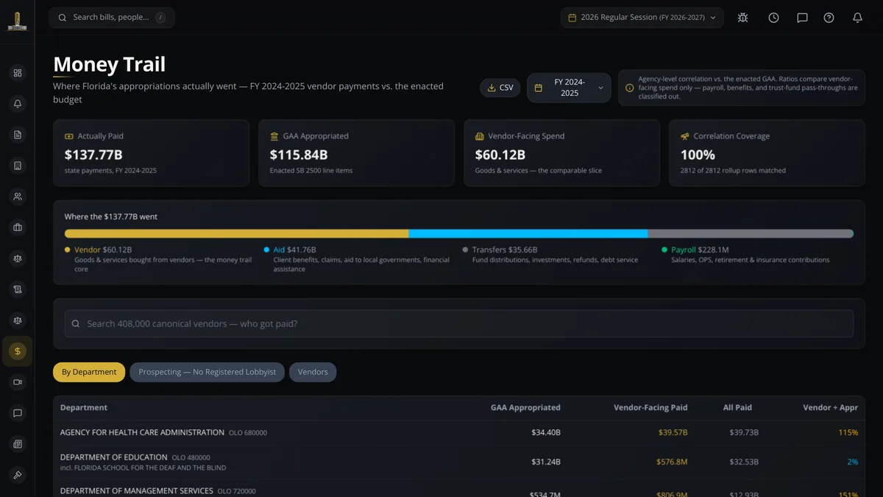Viewport: 883px width, 497px height.
Task: Click the bug report icon in top bar
Action: (742, 18)
